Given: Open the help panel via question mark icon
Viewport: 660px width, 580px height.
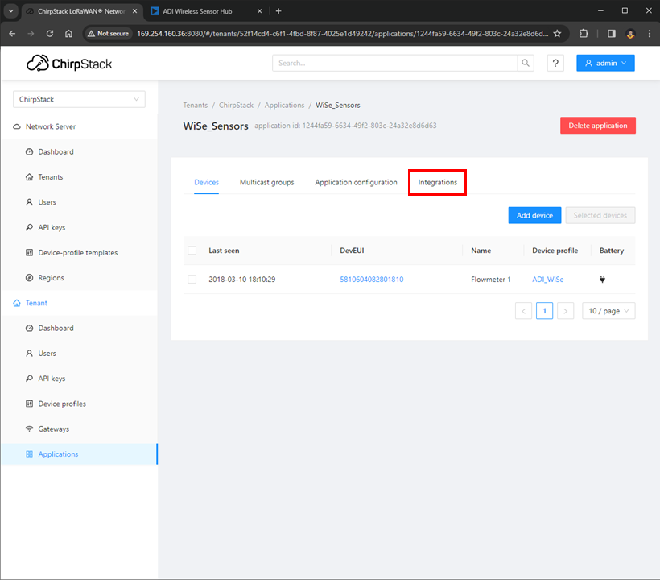Looking at the screenshot, I should tap(555, 63).
